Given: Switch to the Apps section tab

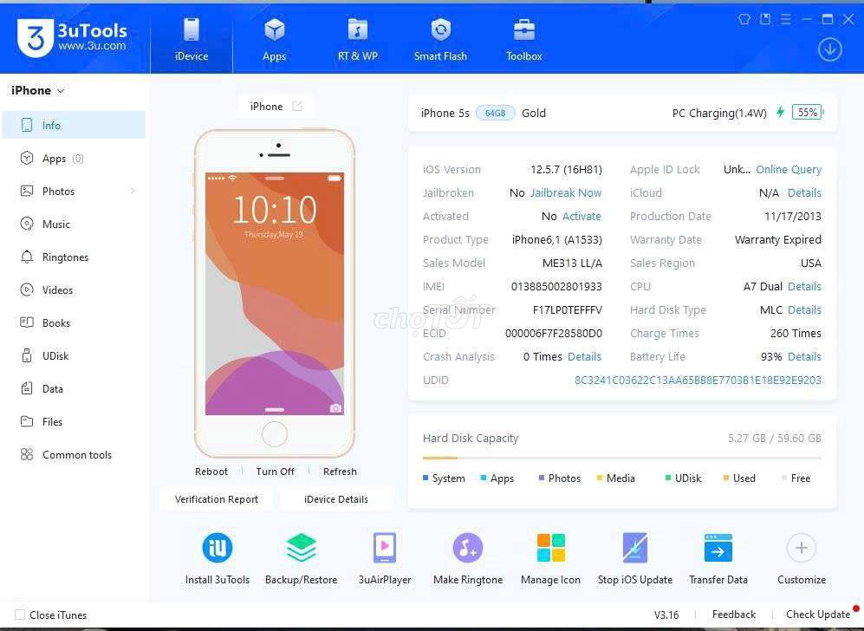Looking at the screenshot, I should 274,38.
